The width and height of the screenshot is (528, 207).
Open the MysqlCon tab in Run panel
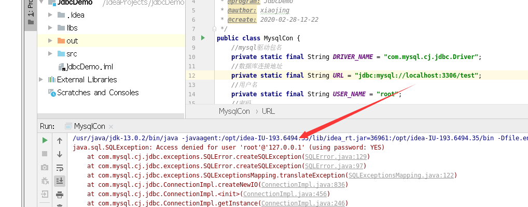[90, 126]
